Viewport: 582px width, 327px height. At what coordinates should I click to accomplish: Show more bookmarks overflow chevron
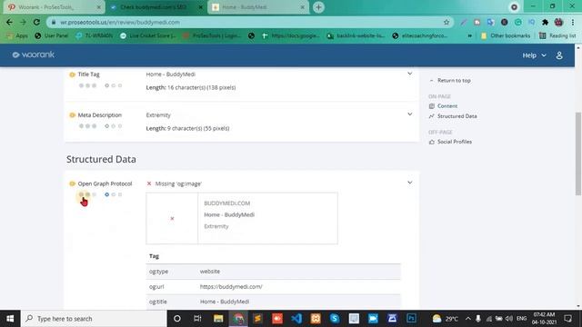[470, 35]
